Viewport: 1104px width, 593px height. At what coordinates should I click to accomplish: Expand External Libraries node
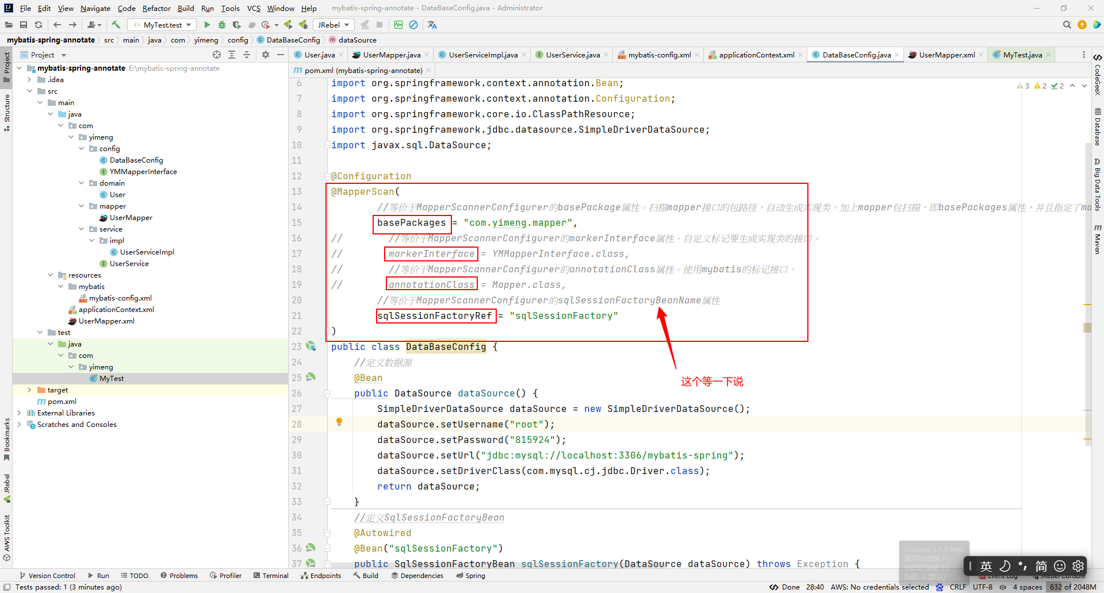(19, 413)
